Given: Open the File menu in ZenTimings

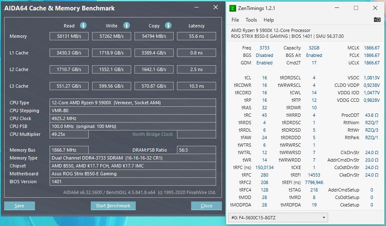Looking at the screenshot, I should tap(235, 20).
